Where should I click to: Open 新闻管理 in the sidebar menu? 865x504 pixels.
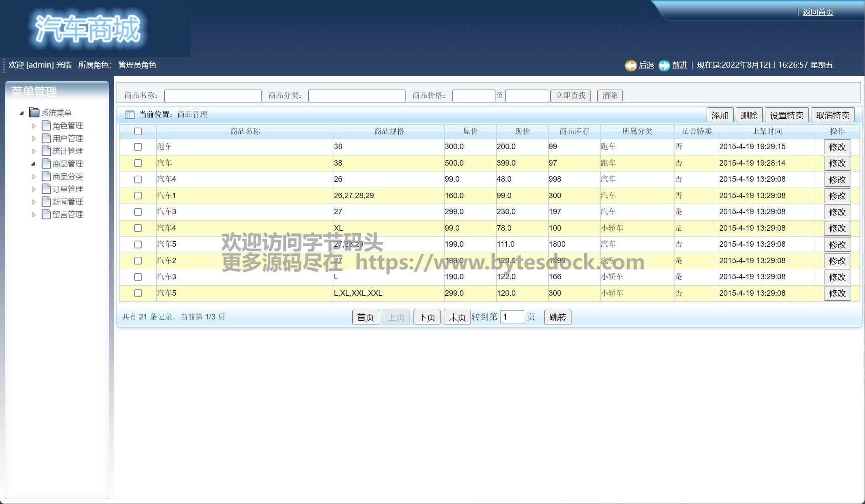pyautogui.click(x=68, y=202)
